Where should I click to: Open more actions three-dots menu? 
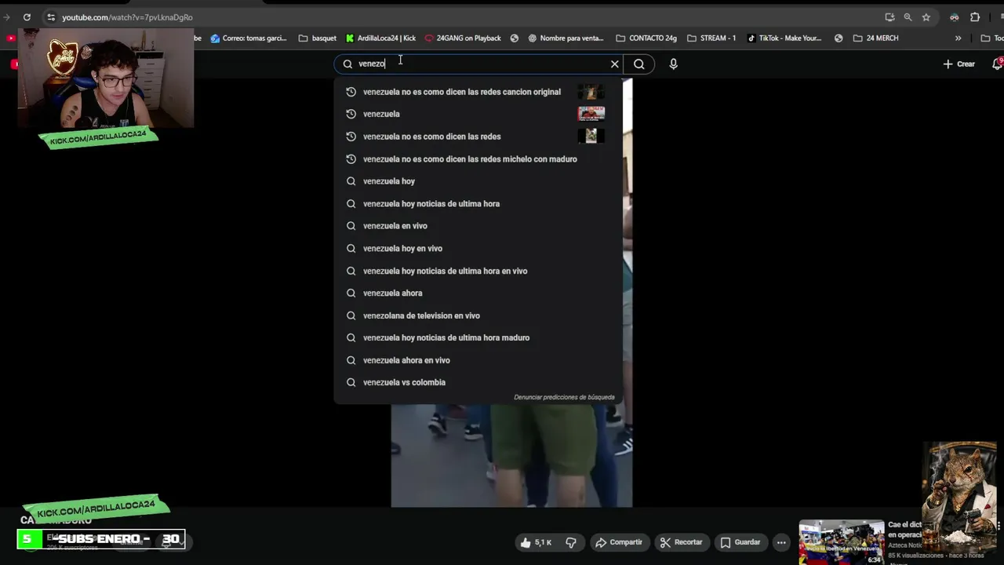(x=781, y=542)
